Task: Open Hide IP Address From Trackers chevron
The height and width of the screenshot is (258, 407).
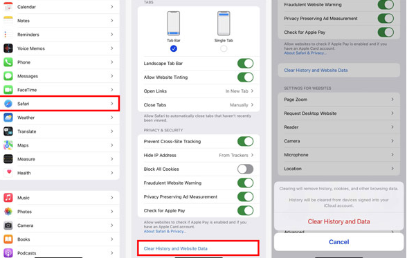Action: click(x=252, y=155)
